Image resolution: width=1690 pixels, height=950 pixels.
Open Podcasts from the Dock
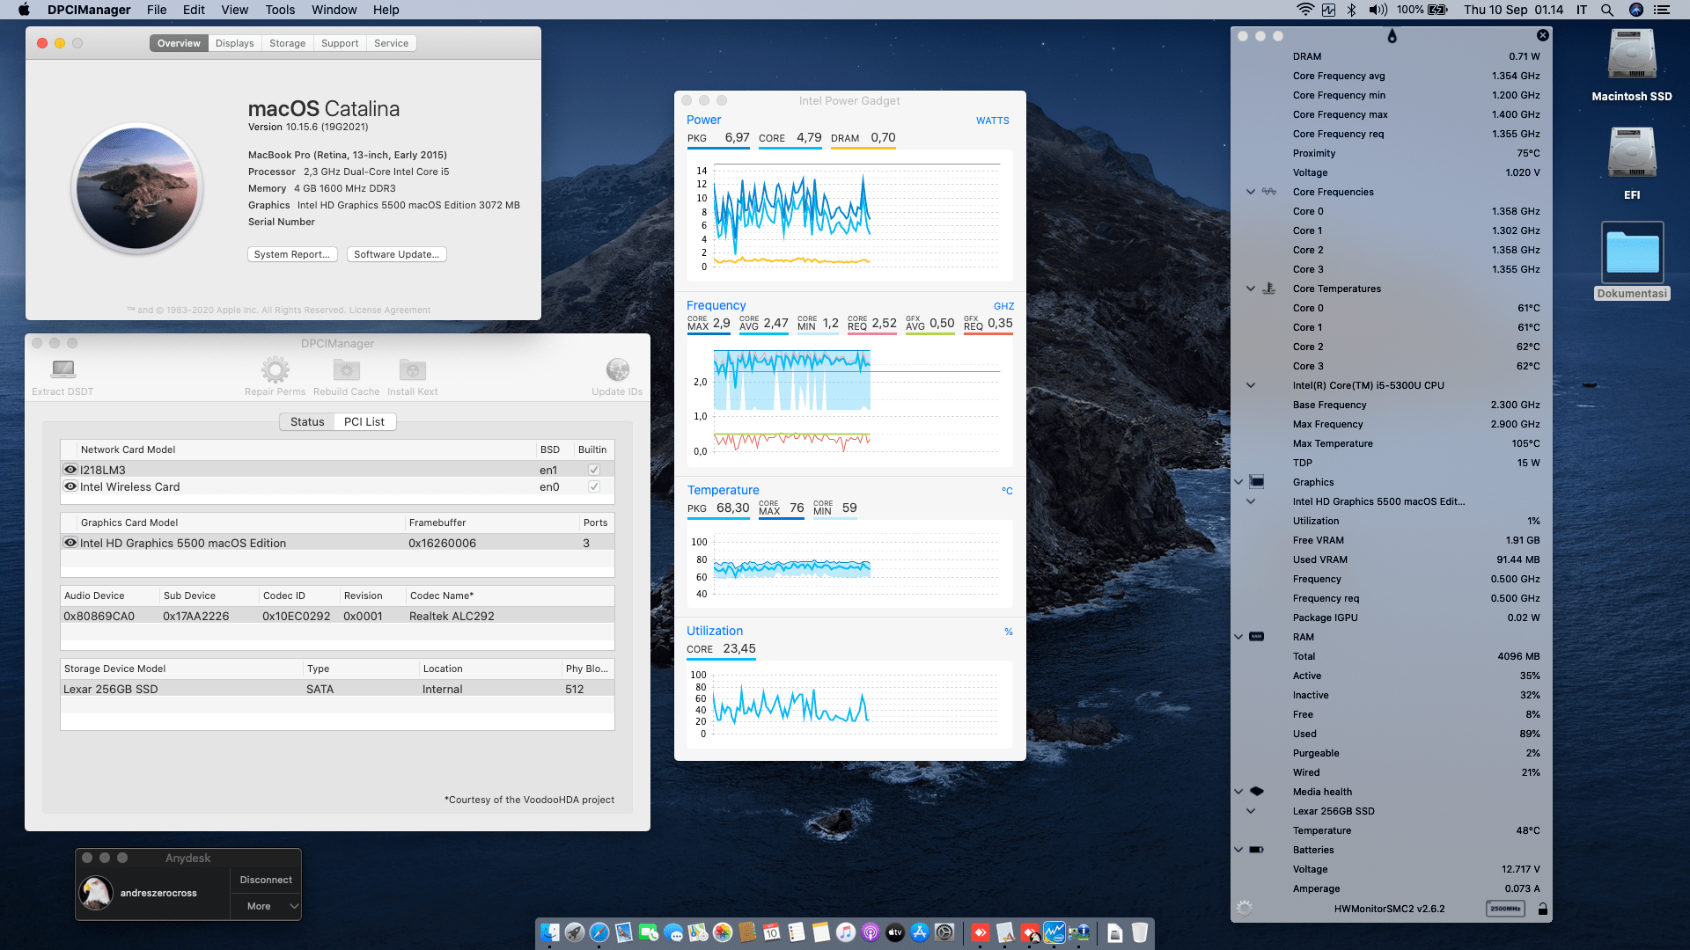click(x=871, y=932)
